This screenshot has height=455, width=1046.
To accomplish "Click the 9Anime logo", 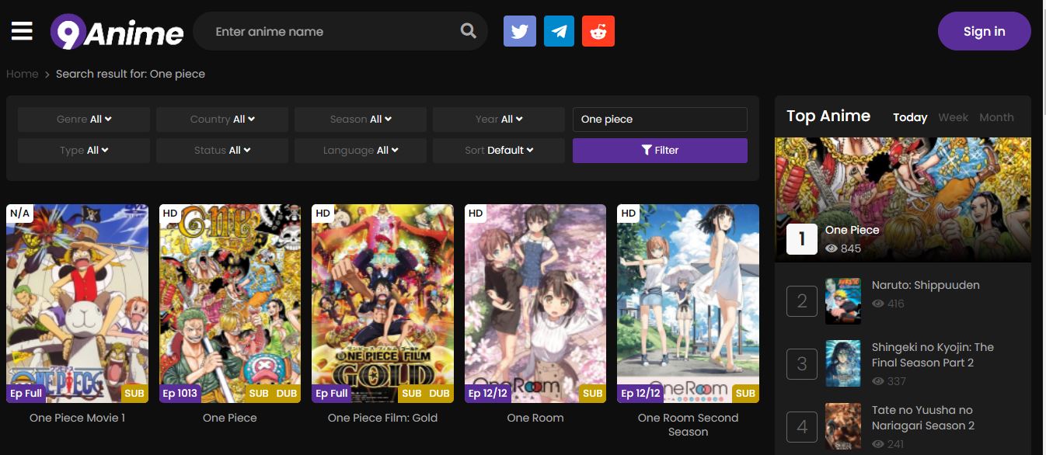I will (117, 32).
